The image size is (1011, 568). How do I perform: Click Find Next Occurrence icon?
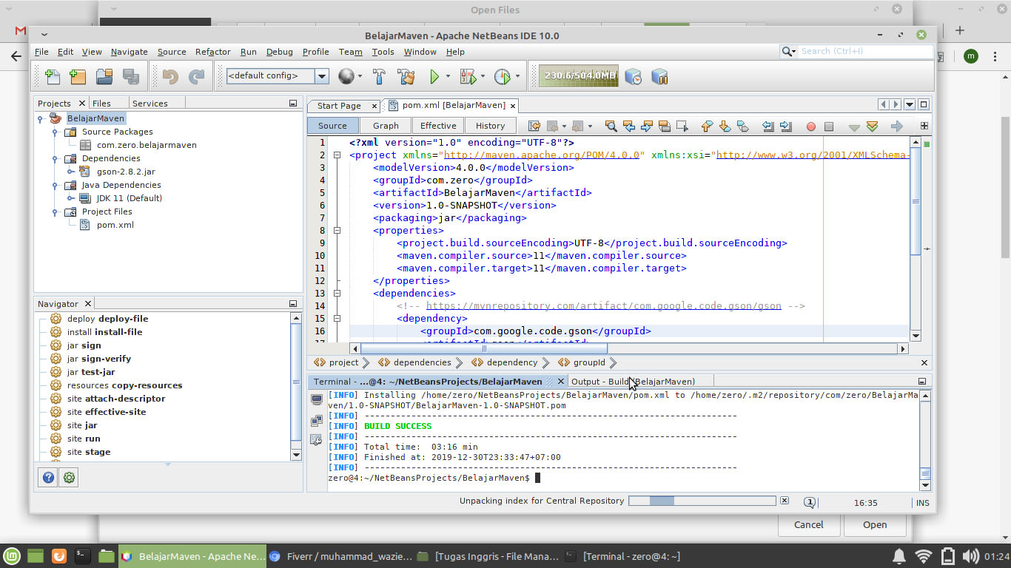coord(646,126)
